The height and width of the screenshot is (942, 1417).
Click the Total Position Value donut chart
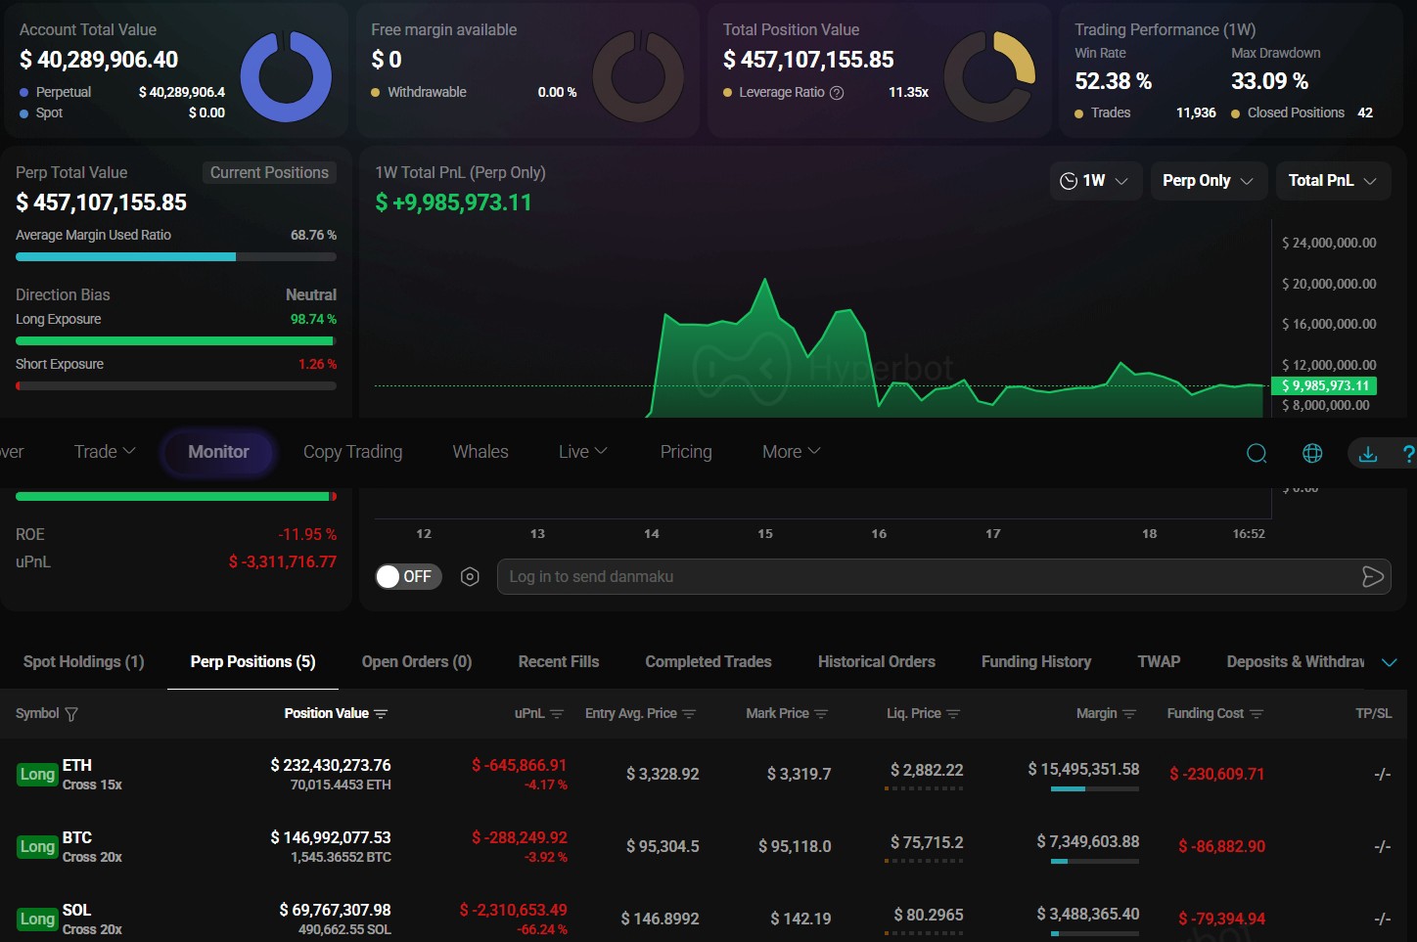tap(989, 76)
